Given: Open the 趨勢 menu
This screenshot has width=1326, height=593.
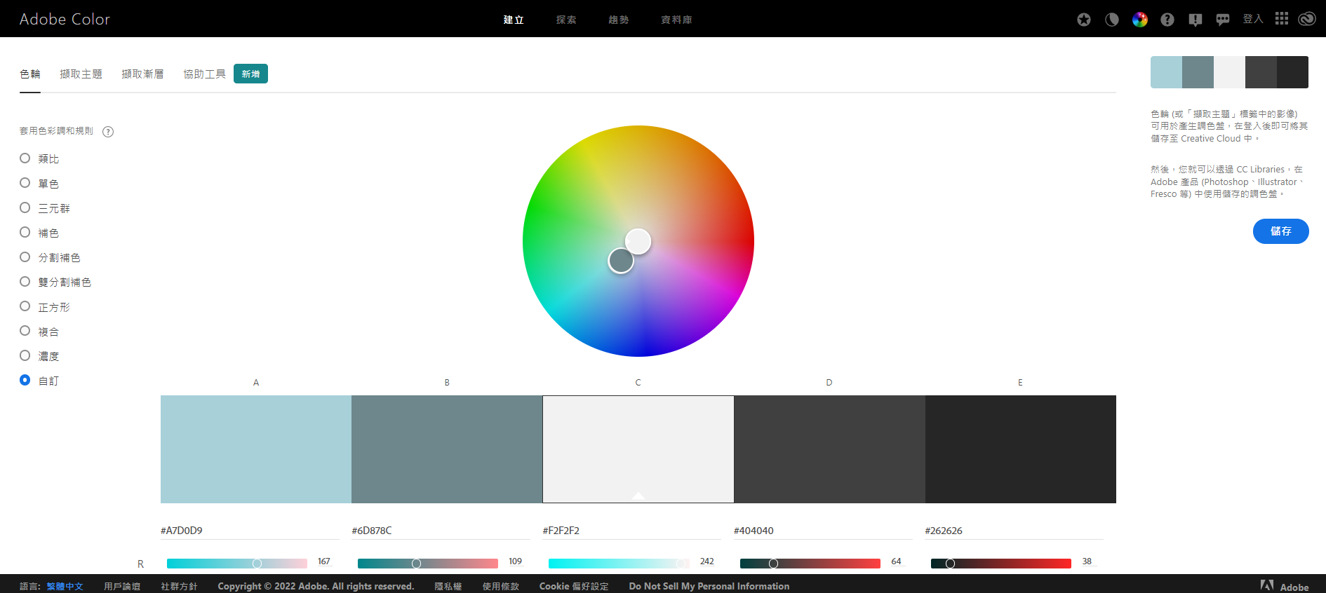Looking at the screenshot, I should [619, 20].
